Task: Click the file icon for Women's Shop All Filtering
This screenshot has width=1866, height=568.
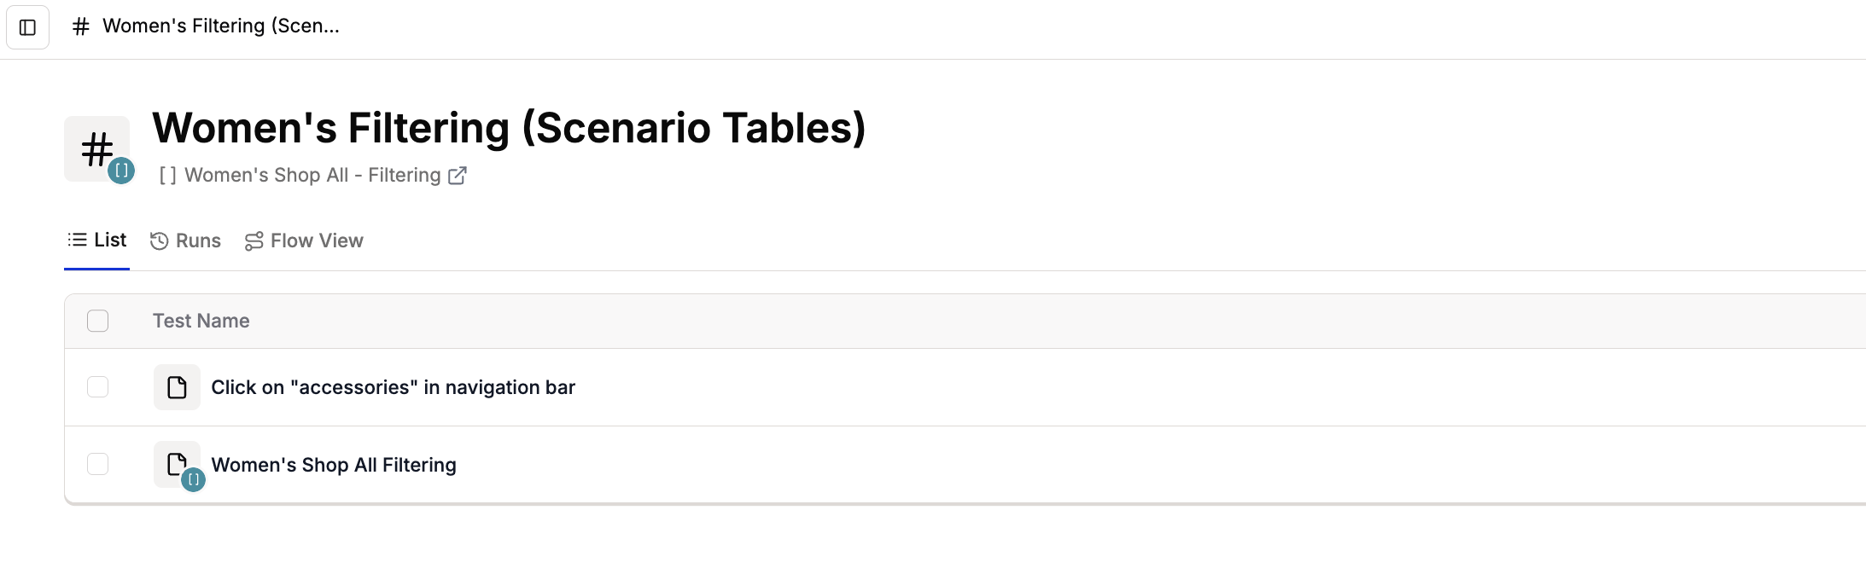Action: 177,464
